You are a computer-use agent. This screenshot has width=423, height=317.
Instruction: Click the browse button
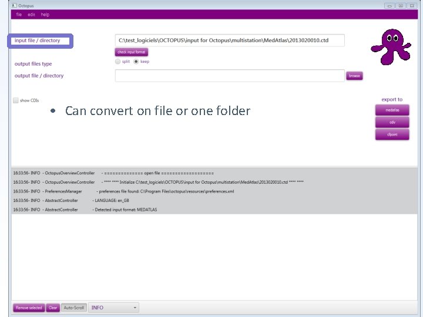354,76
